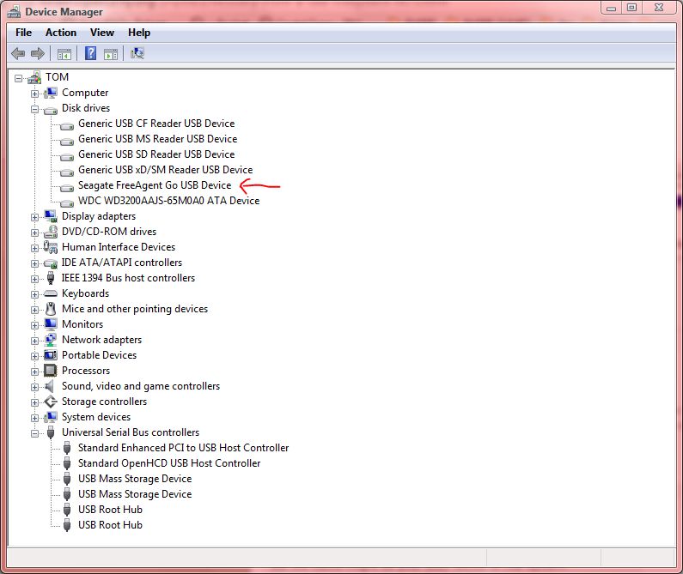The image size is (683, 574).
Task: Click the Back arrow in the toolbar
Action: pos(18,54)
